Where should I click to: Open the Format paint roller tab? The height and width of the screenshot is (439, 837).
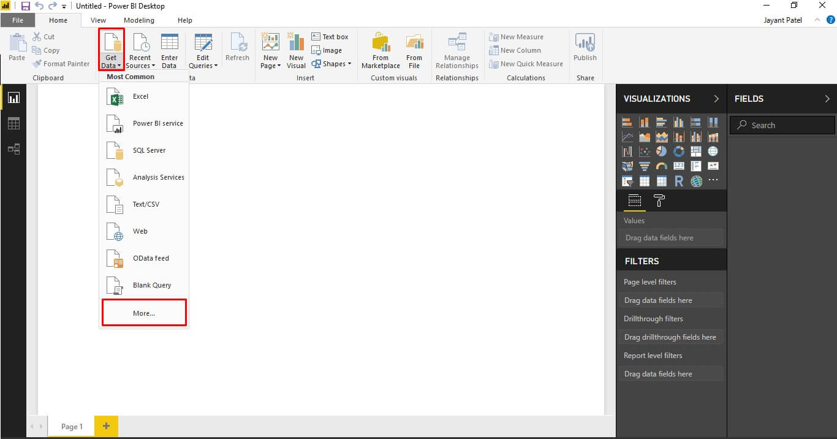click(x=659, y=200)
